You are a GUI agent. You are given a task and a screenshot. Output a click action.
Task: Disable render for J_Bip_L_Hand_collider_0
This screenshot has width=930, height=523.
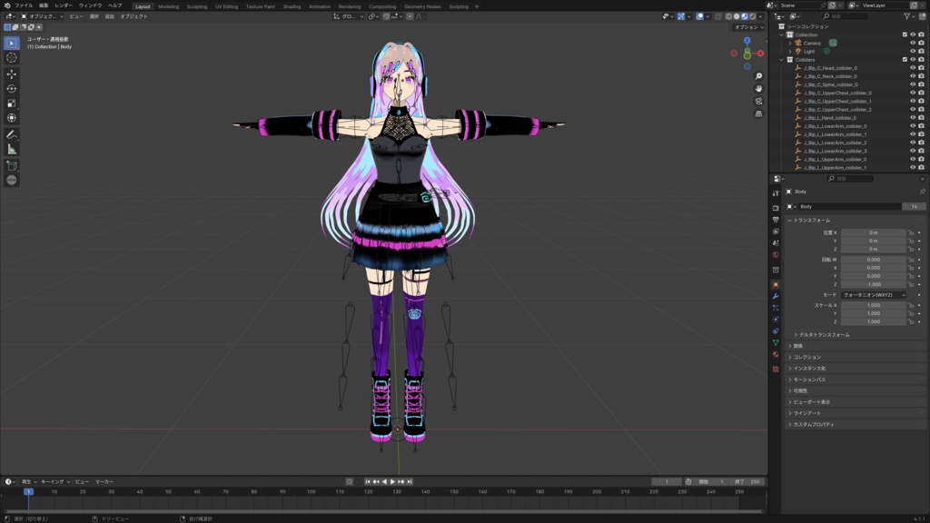[921, 118]
